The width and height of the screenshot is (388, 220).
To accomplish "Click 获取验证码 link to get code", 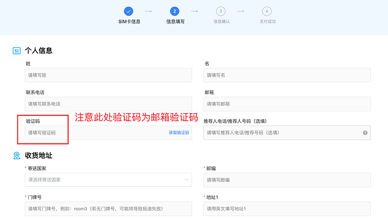I will tap(179, 133).
